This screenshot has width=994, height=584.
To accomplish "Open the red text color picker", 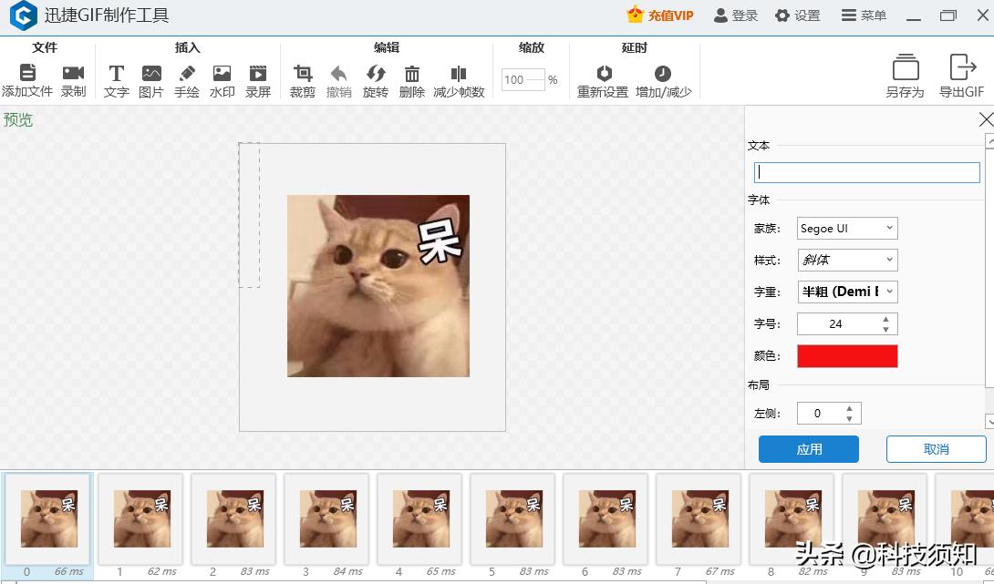I will tap(846, 355).
